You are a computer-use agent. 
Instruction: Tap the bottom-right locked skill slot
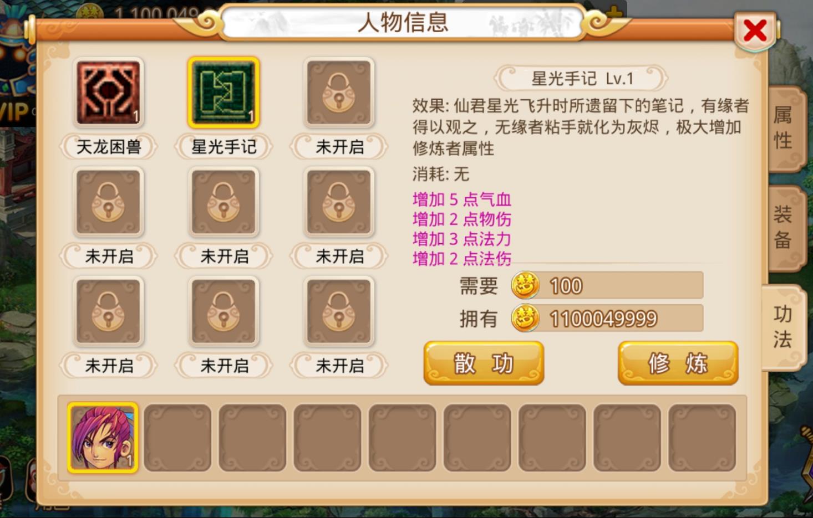click(339, 311)
